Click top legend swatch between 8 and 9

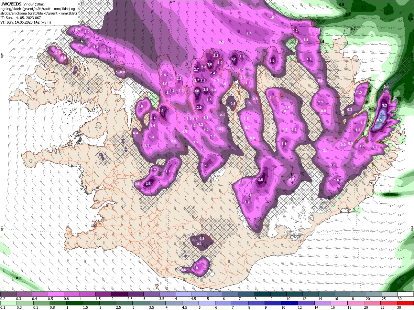262,294
